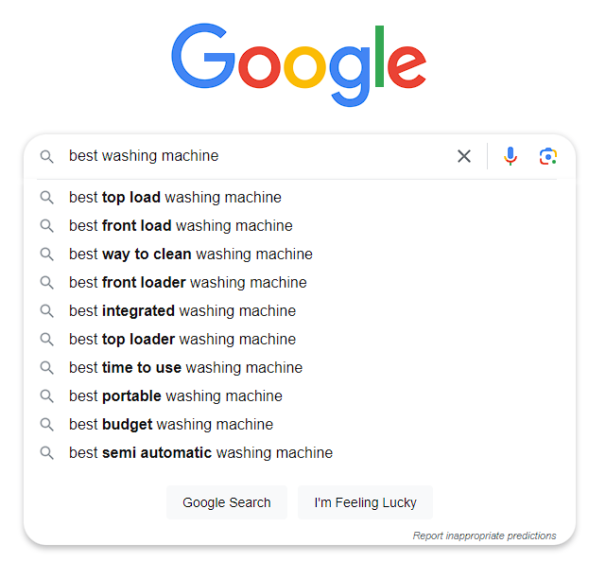Click magnifier icon beside 'best top load' suggestion
The width and height of the screenshot is (606, 562).
click(x=46, y=198)
